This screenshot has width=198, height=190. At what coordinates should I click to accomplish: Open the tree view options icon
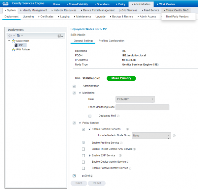tap(18, 35)
